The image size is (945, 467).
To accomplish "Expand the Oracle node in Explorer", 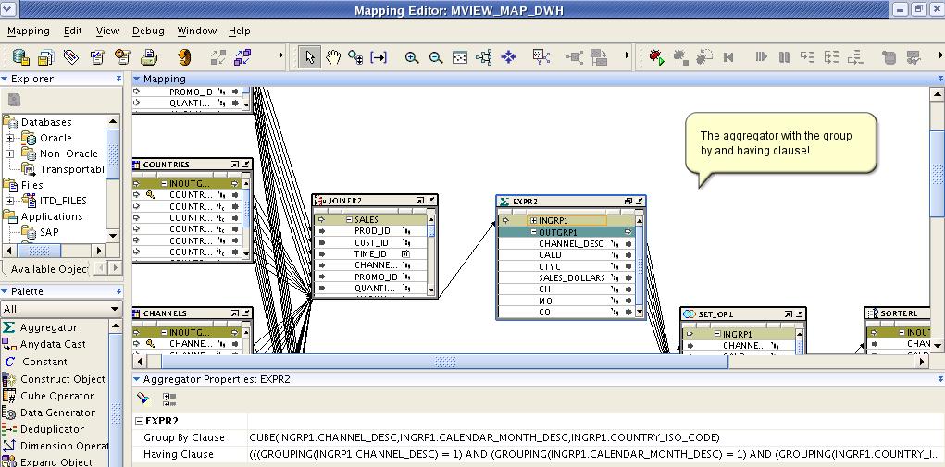I will click(x=9, y=139).
